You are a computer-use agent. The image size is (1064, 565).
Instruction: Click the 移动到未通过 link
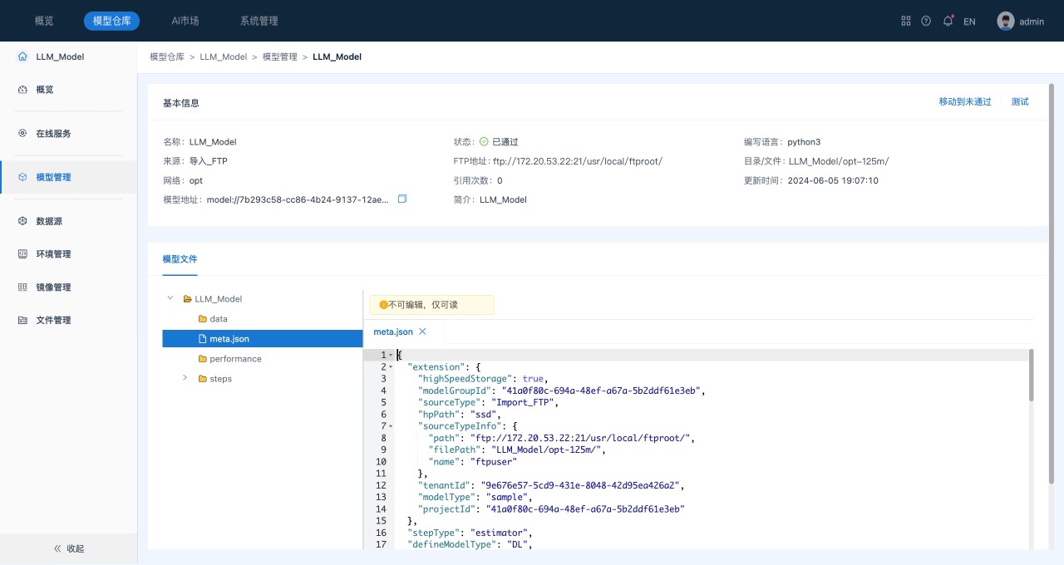coord(964,102)
